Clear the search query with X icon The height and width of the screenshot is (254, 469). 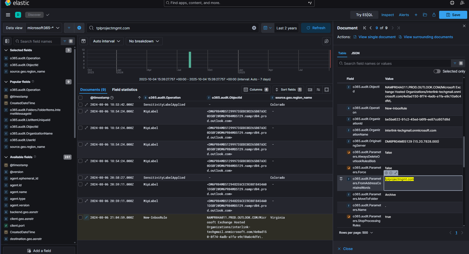pyautogui.click(x=254, y=28)
